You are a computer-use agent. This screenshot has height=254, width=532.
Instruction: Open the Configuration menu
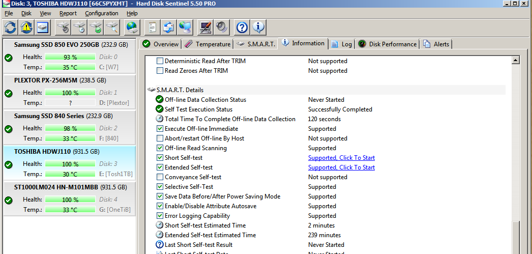pos(101,13)
